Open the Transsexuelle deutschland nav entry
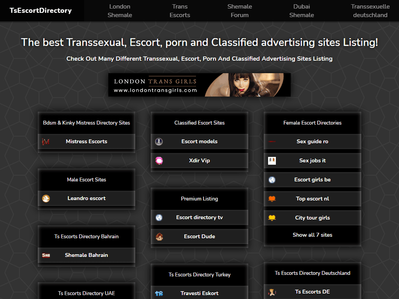399x299 pixels. click(371, 11)
